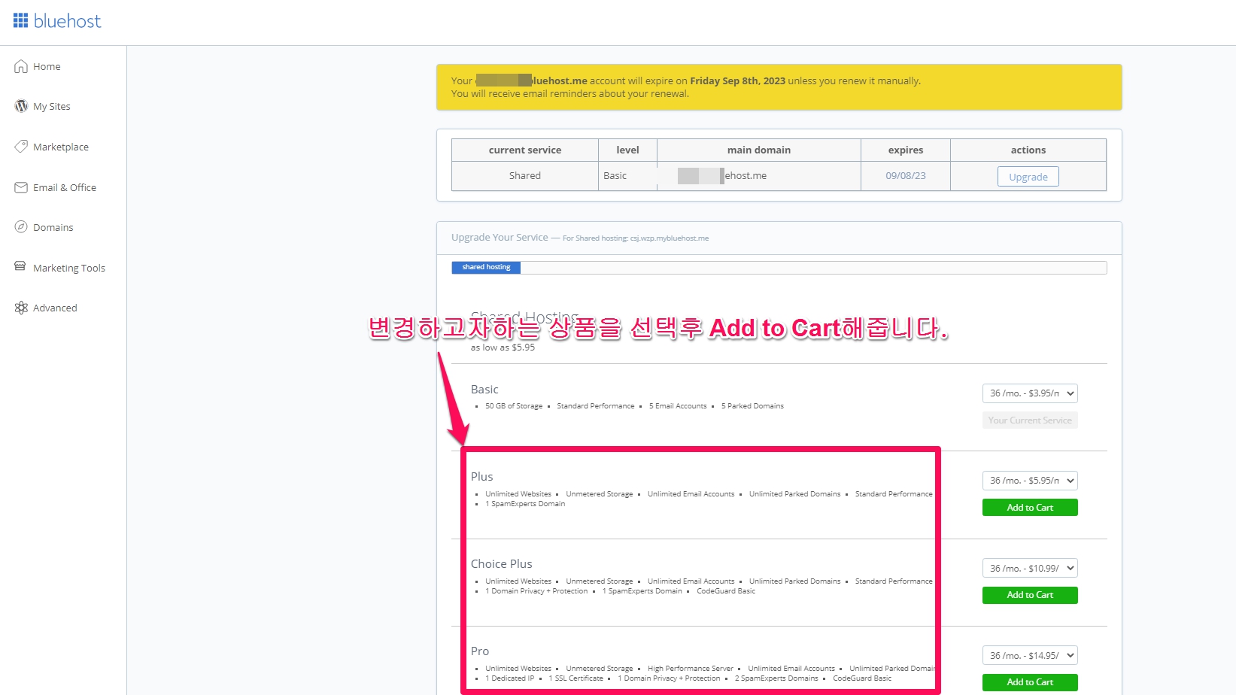Click the bluehost wordmark
Viewport: 1236px width, 695px height.
coord(67,21)
